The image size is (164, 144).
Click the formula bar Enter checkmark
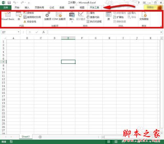click(37, 32)
